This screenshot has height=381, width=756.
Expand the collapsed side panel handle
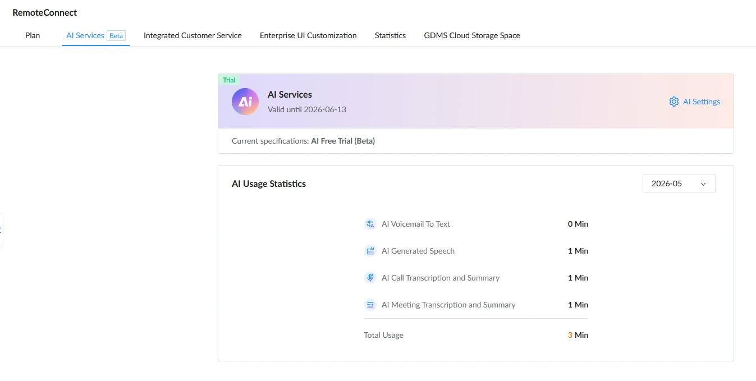pyautogui.click(x=1, y=230)
